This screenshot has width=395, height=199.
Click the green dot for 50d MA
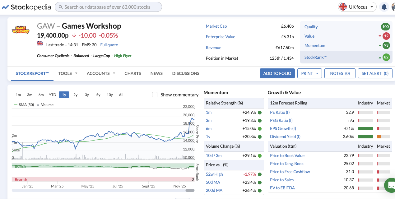pyautogui.click(x=260, y=182)
